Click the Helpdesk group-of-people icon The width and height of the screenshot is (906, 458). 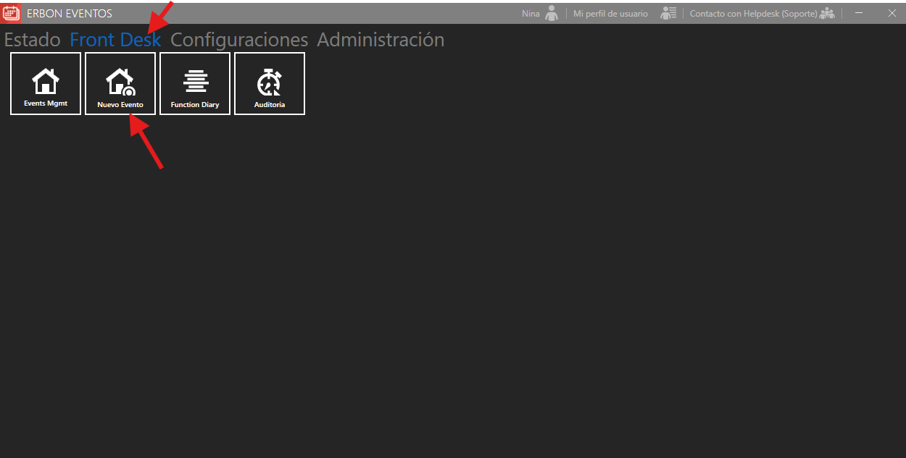pos(827,13)
